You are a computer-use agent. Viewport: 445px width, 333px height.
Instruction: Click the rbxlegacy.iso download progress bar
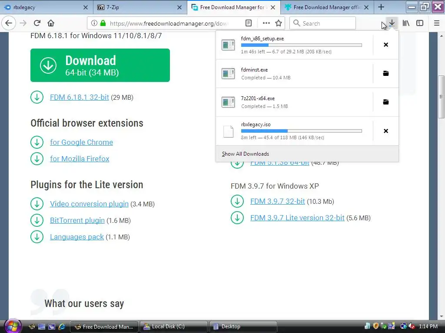302,131
